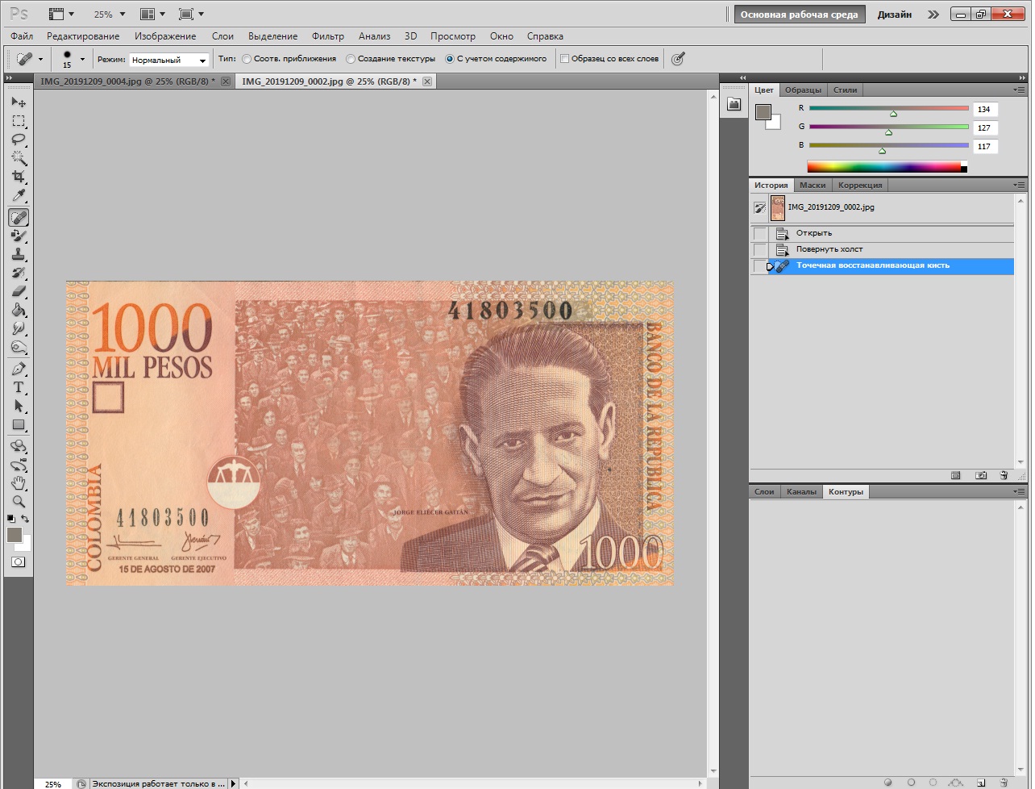
Task: Select the Blur tool
Action: (19, 328)
